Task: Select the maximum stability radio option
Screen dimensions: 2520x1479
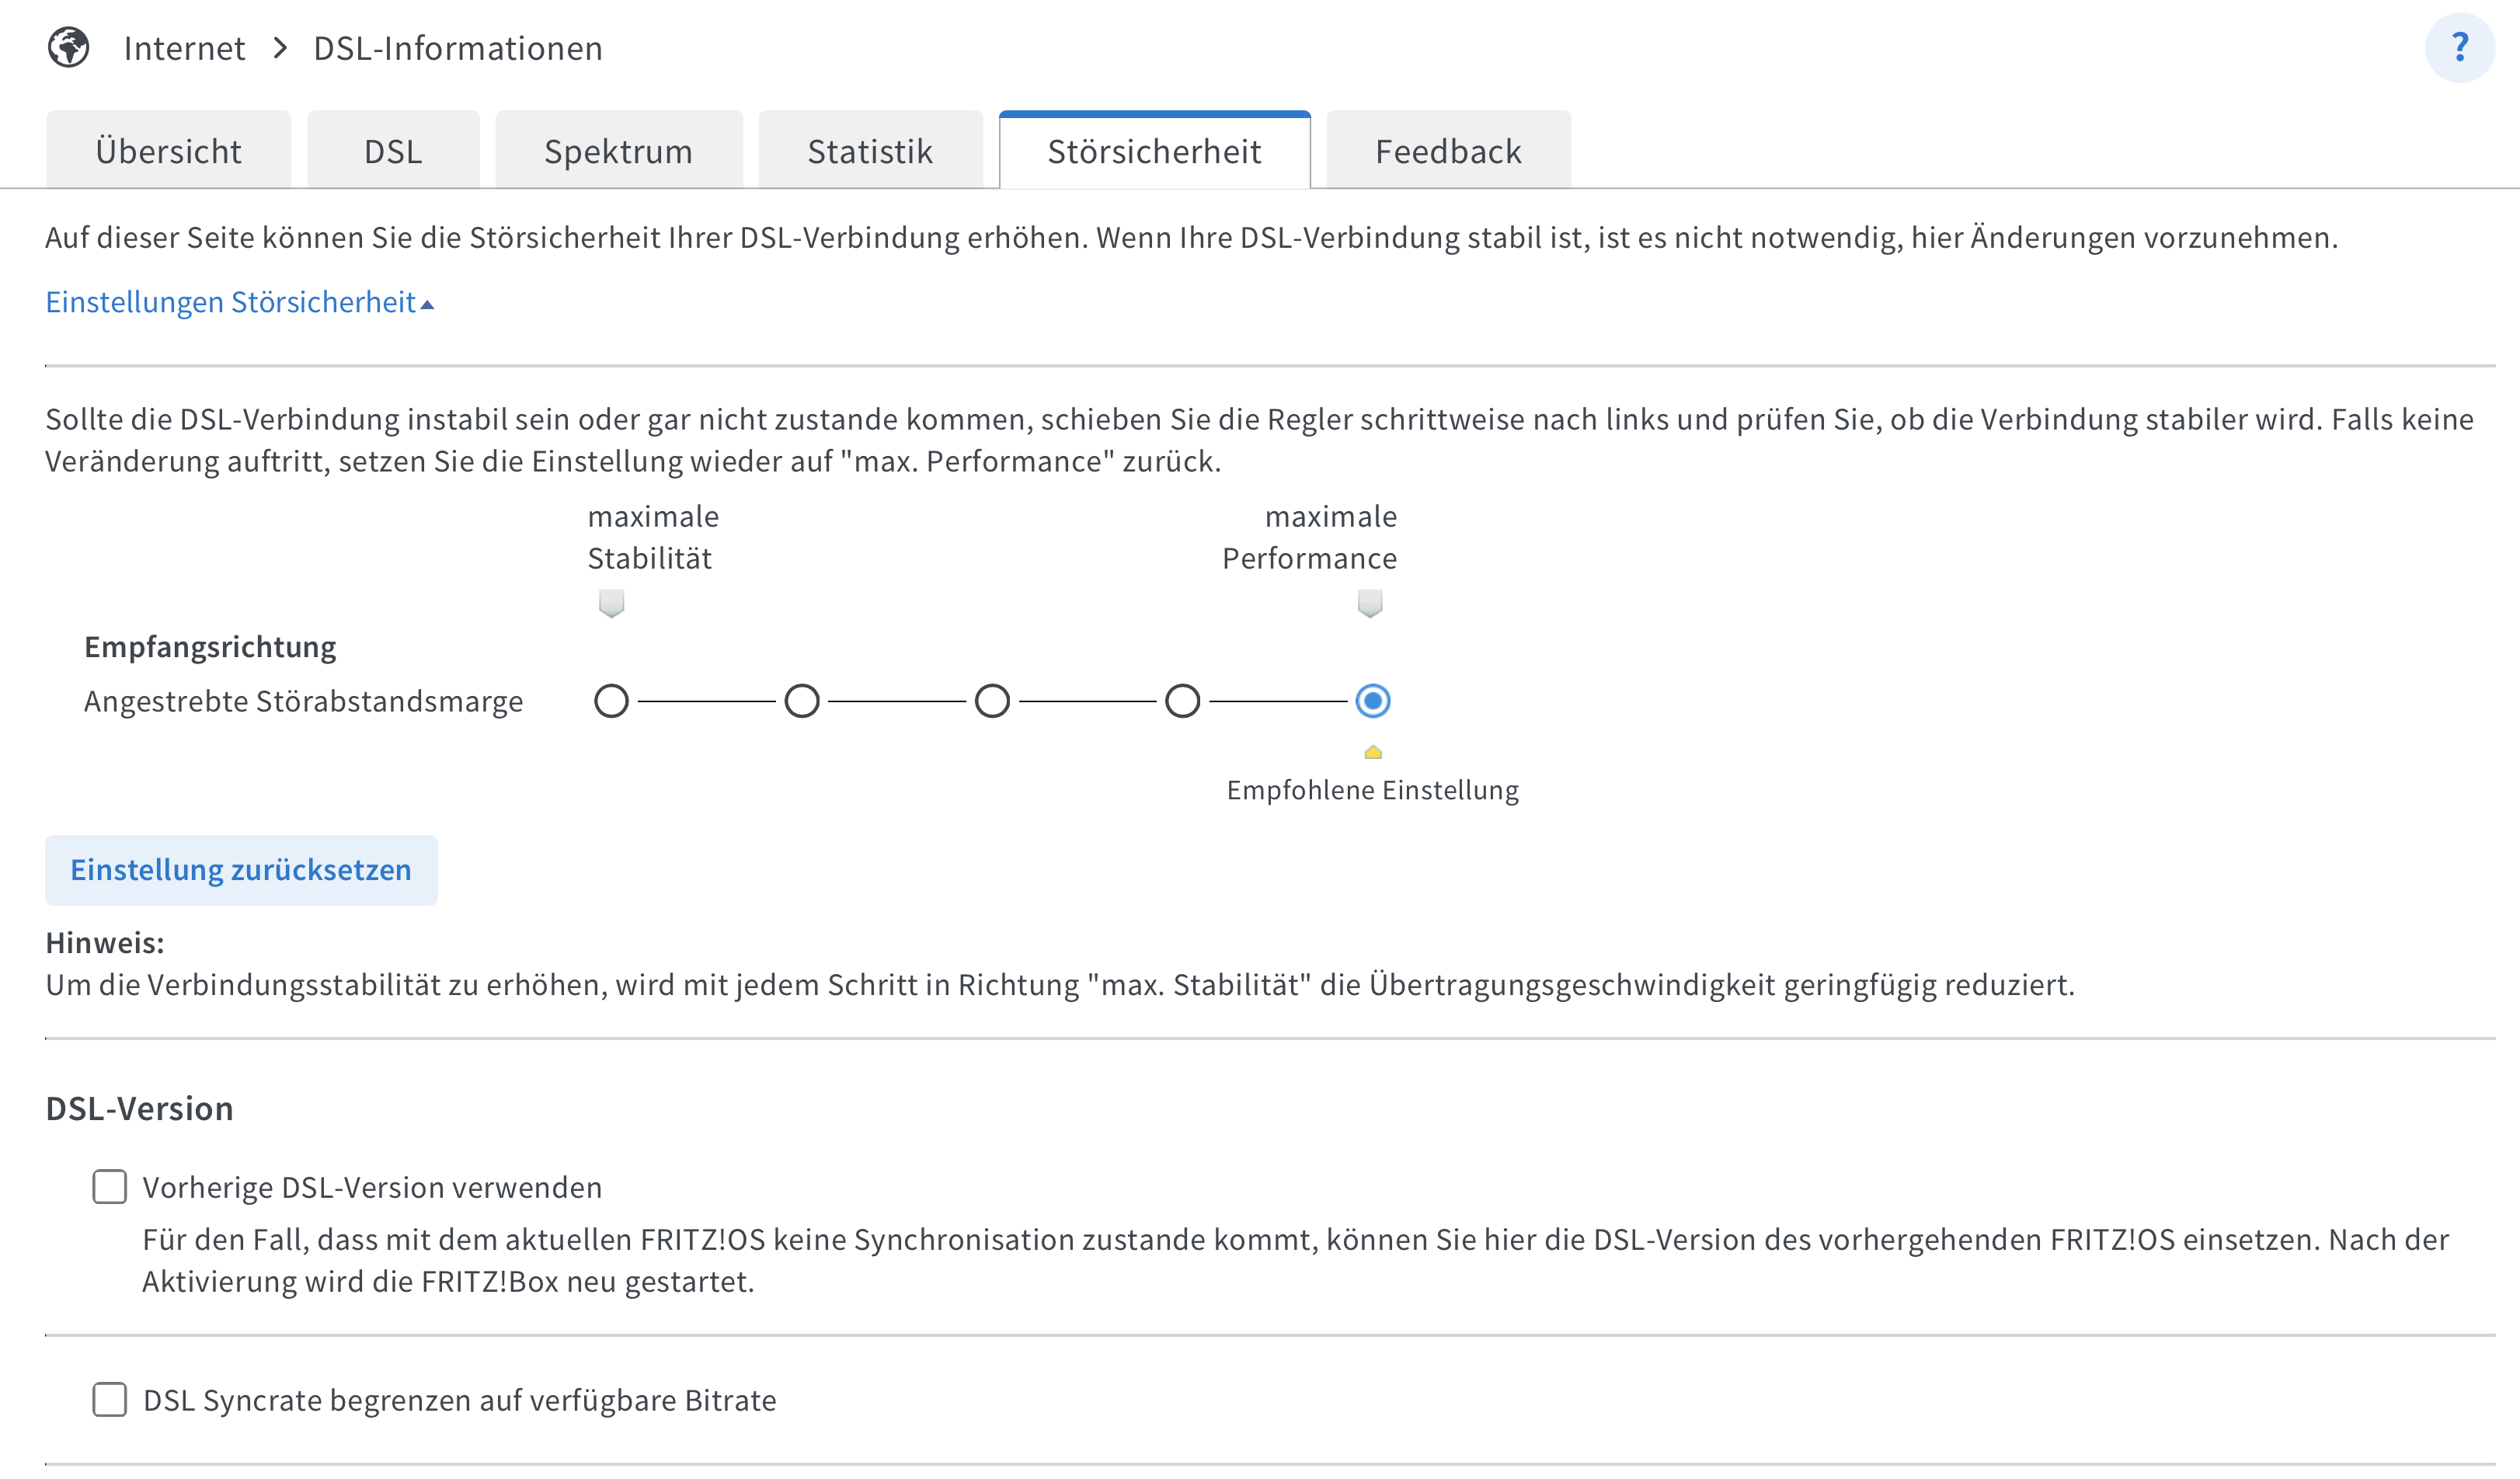Action: (x=611, y=701)
